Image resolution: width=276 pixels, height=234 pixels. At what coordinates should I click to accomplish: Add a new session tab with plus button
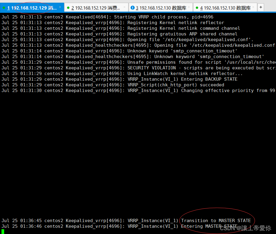coord(261,7)
